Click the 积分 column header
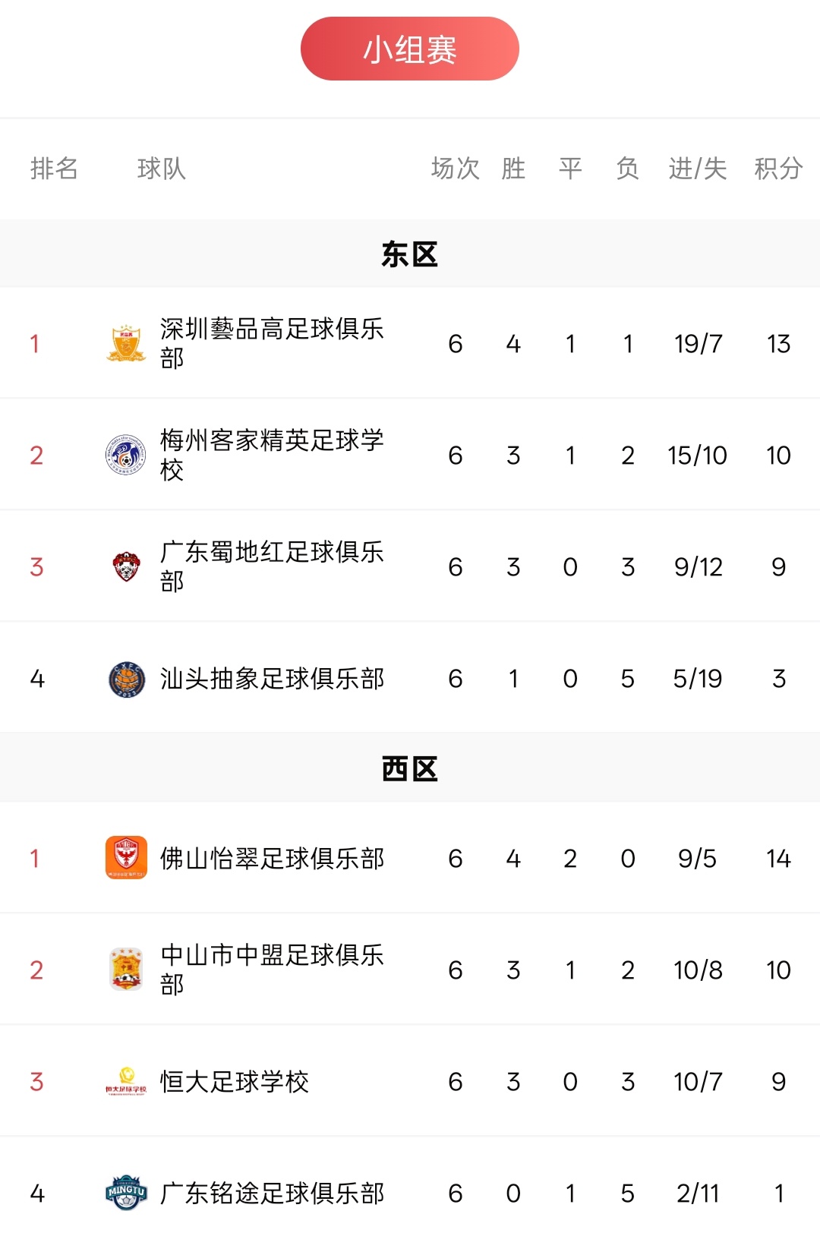This screenshot has height=1233, width=820. (x=778, y=169)
